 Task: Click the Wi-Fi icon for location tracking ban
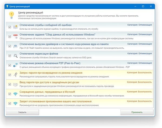16,103
